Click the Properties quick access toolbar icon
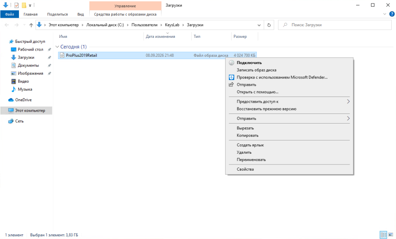Screen dimensions: 396x239 16,5
